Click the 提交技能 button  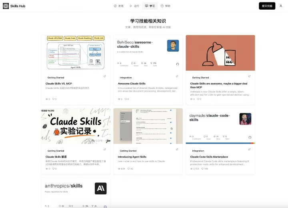point(267,6)
